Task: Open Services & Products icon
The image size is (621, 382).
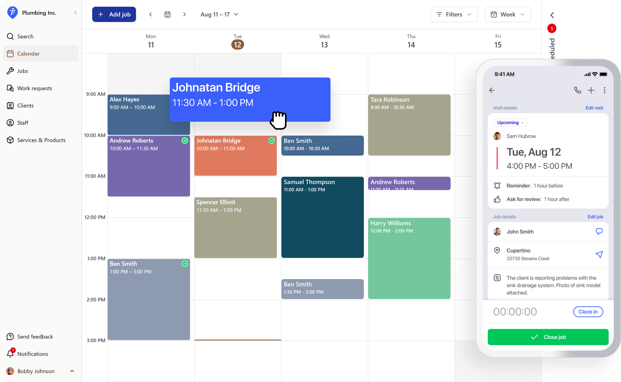Action: pos(10,140)
